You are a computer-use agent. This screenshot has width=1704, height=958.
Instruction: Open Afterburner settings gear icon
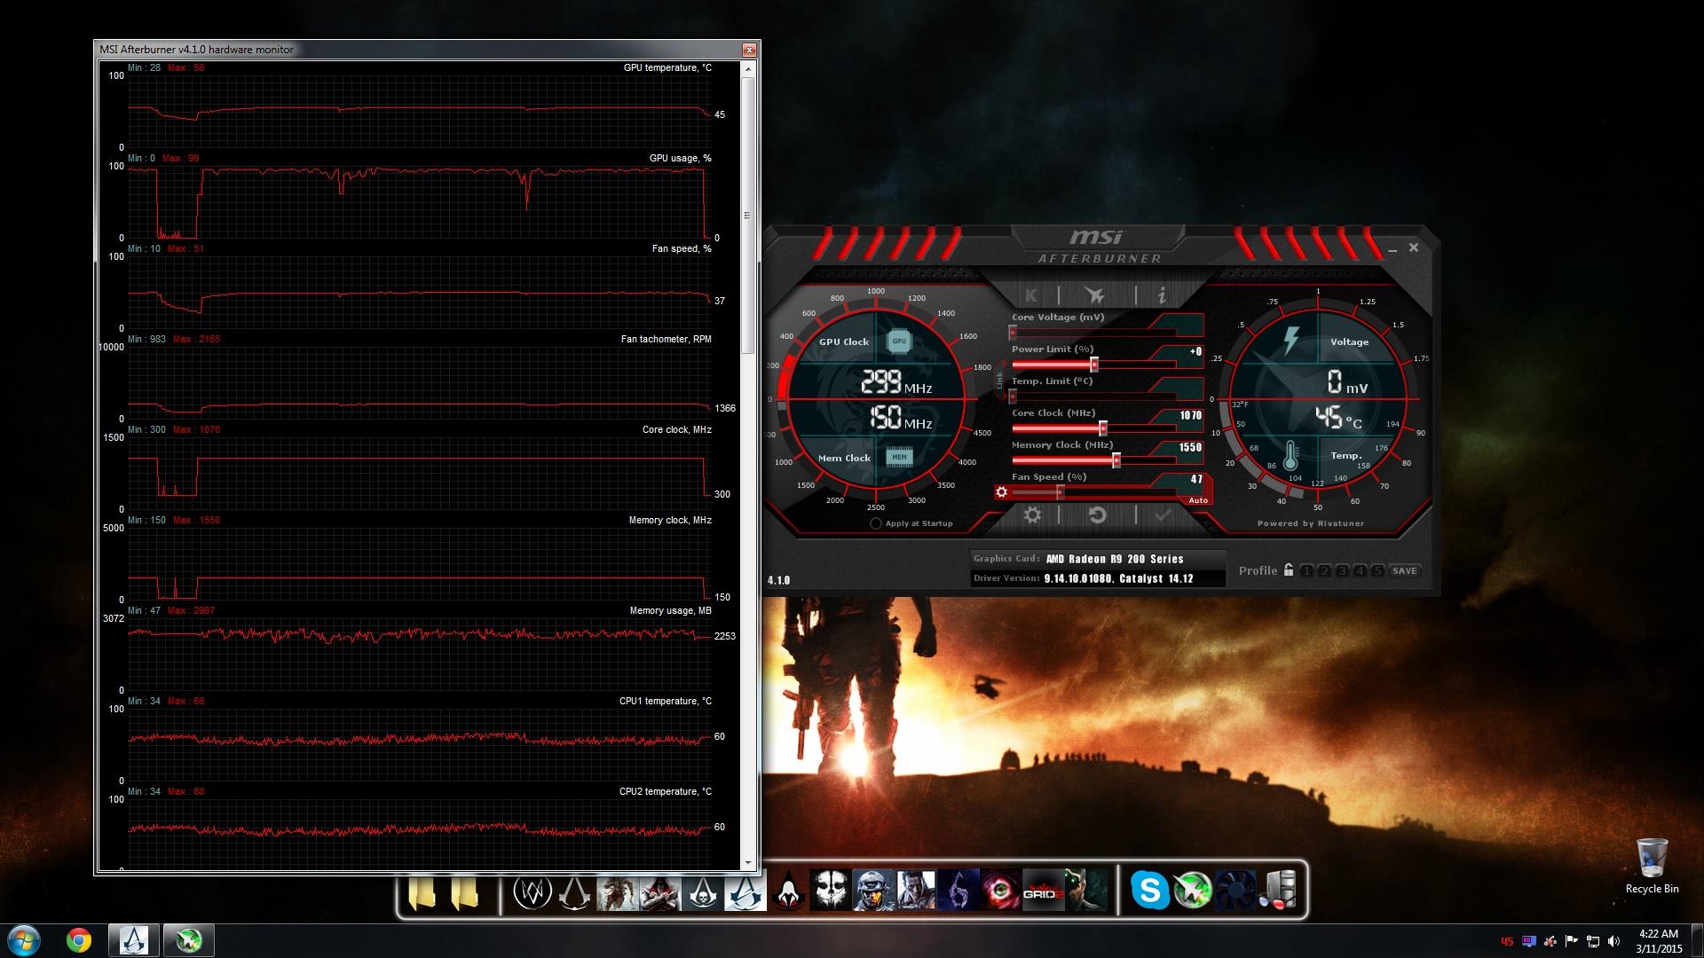coord(1031,515)
